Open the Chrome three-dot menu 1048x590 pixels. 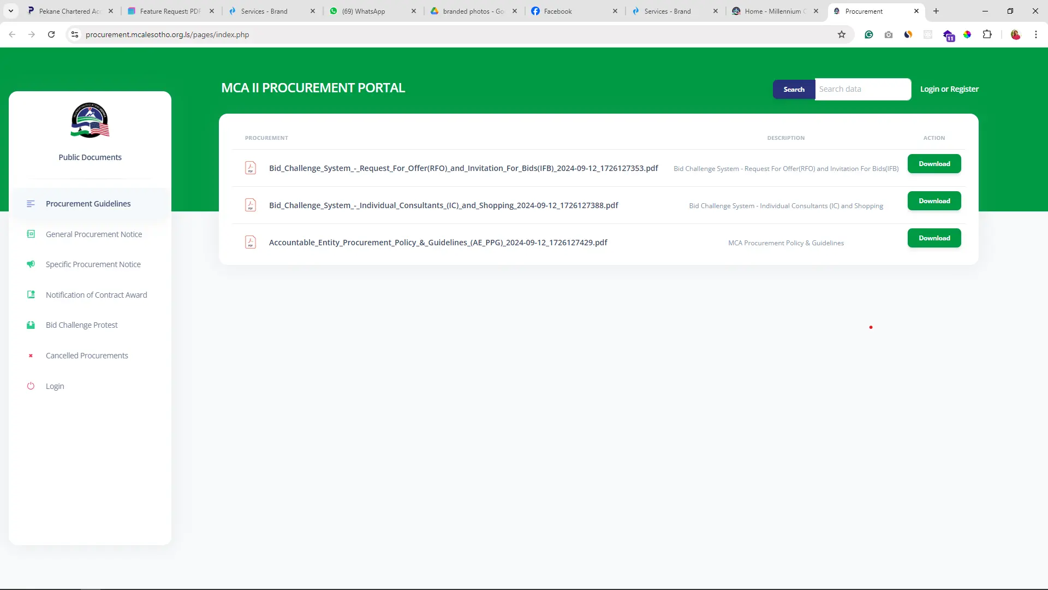point(1035,34)
